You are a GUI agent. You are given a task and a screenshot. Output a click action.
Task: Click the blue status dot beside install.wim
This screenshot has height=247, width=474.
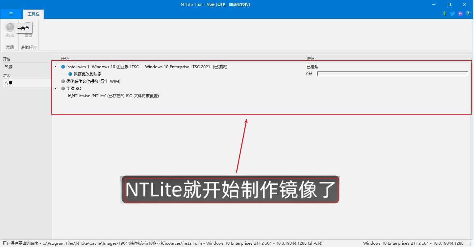point(63,67)
